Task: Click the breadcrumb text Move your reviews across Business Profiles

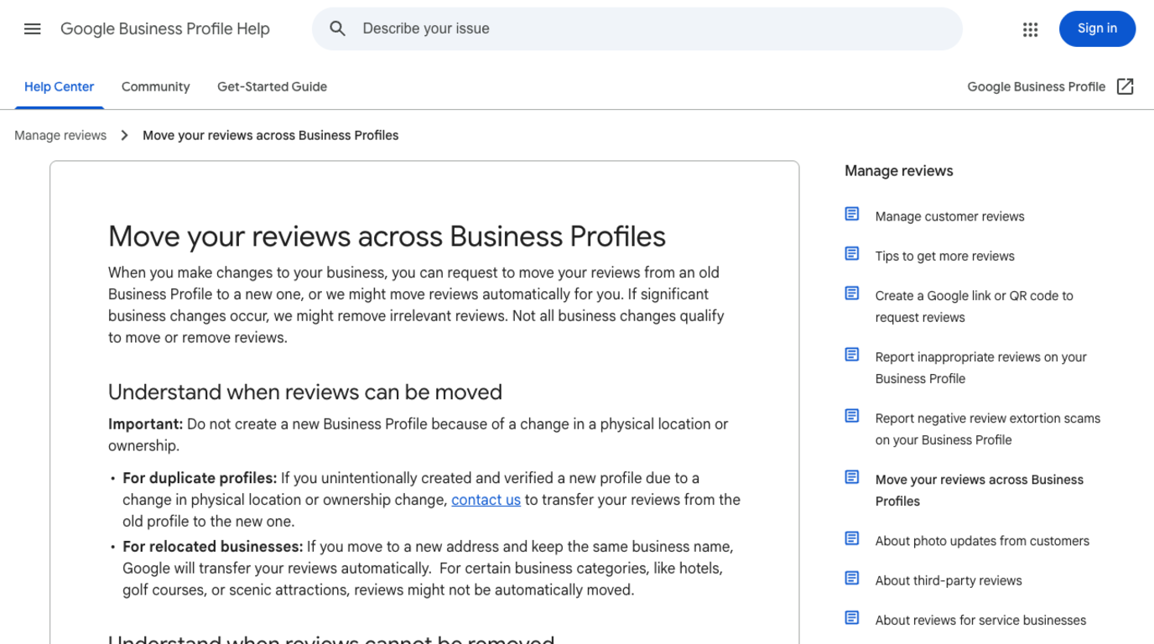Action: click(x=270, y=135)
